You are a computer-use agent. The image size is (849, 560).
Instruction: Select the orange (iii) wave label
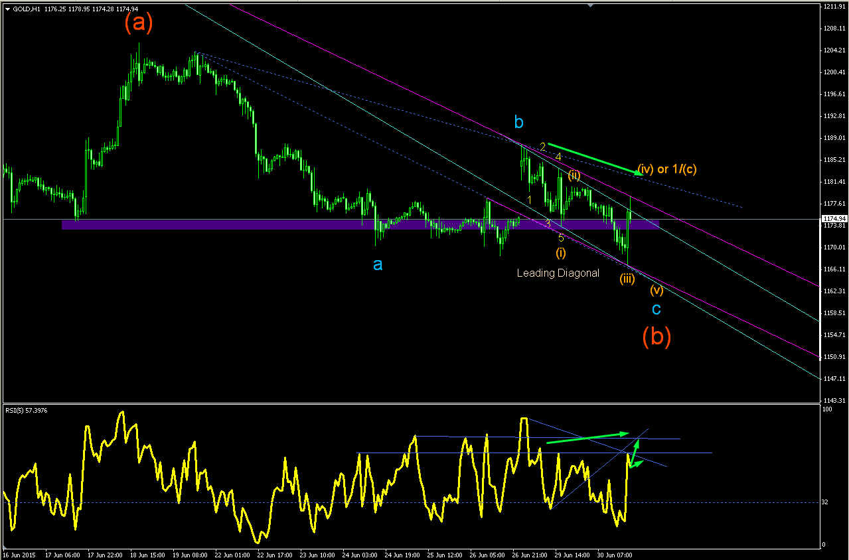pos(627,279)
